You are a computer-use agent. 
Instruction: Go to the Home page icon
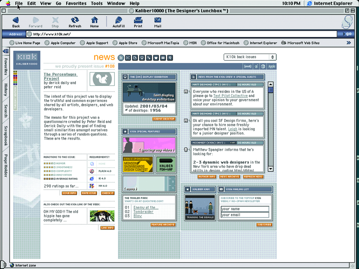click(x=94, y=22)
